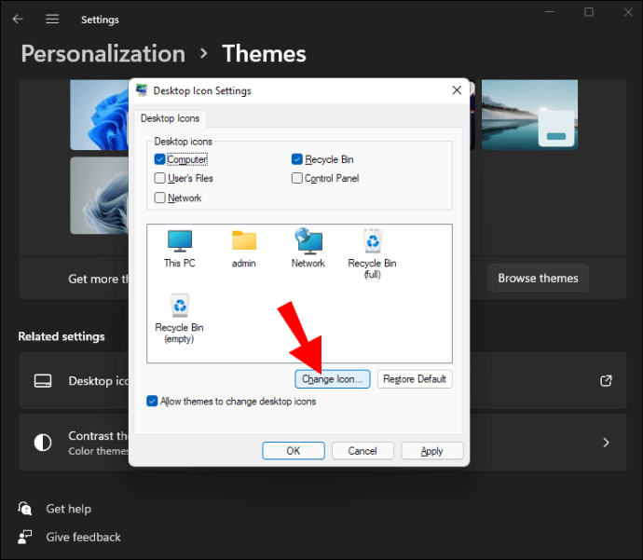643x560 pixels.
Task: Select the Recycle Bin (full) icon
Action: 372,244
